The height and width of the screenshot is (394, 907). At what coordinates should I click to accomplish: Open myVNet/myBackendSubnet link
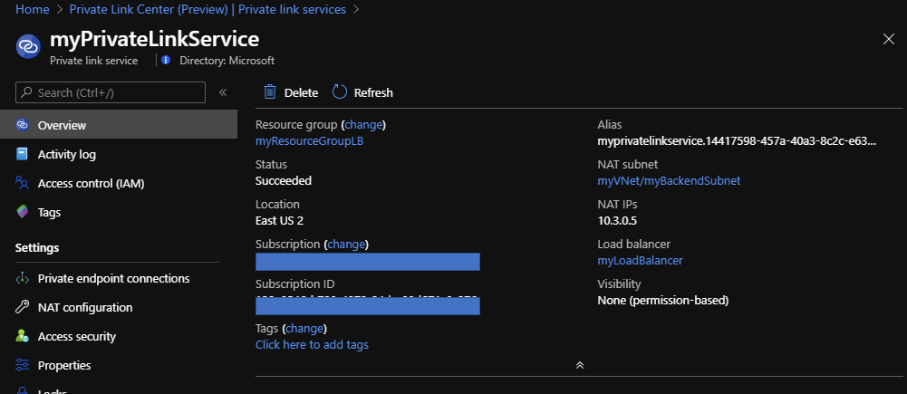click(669, 180)
